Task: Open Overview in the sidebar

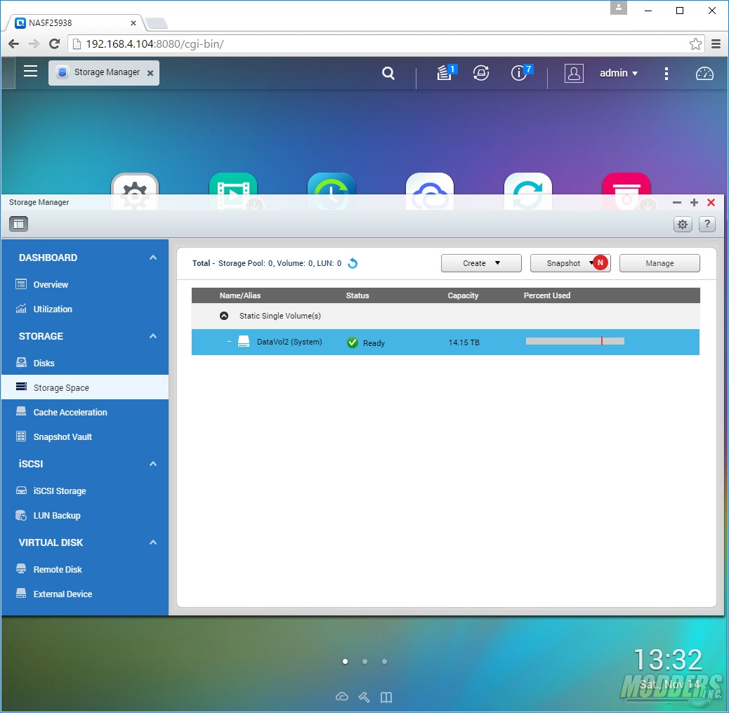Action: click(x=84, y=284)
